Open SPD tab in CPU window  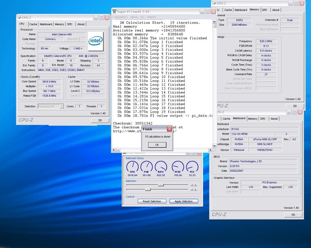[70, 24]
